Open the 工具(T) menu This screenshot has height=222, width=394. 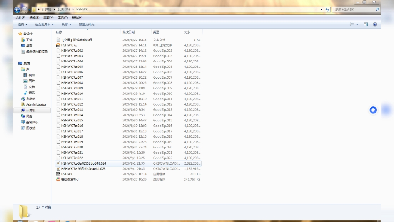[x=63, y=18]
